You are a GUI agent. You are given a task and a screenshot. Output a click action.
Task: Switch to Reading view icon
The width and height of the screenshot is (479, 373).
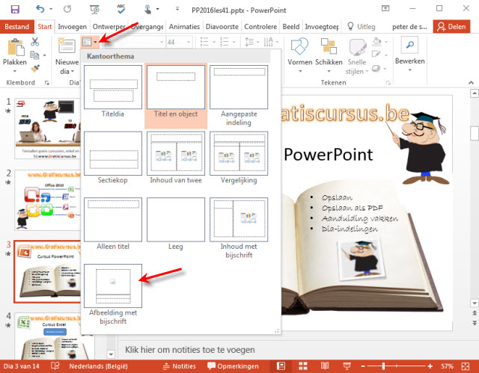pyautogui.click(x=325, y=366)
